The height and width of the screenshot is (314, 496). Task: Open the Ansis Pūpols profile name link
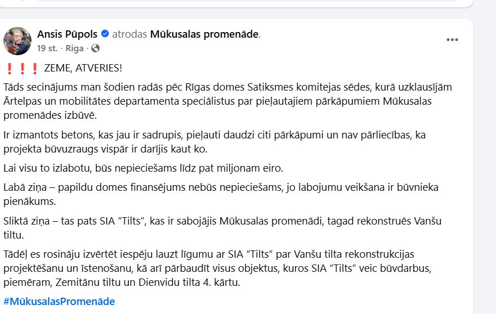point(68,34)
